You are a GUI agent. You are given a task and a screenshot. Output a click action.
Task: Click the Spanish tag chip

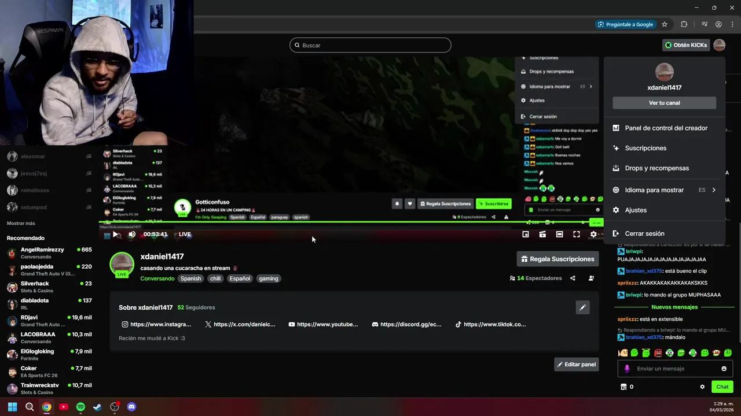tap(190, 278)
